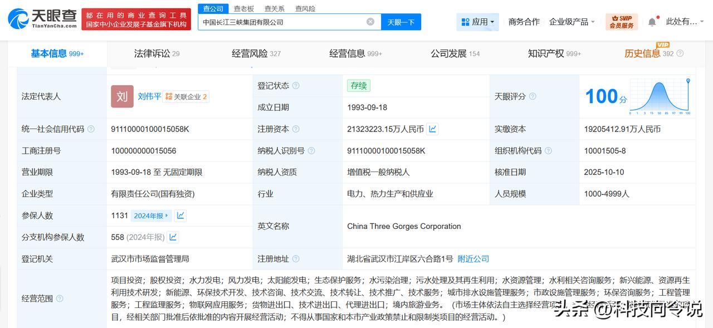
Task: Open the 公司发展 tab
Action: pos(455,53)
